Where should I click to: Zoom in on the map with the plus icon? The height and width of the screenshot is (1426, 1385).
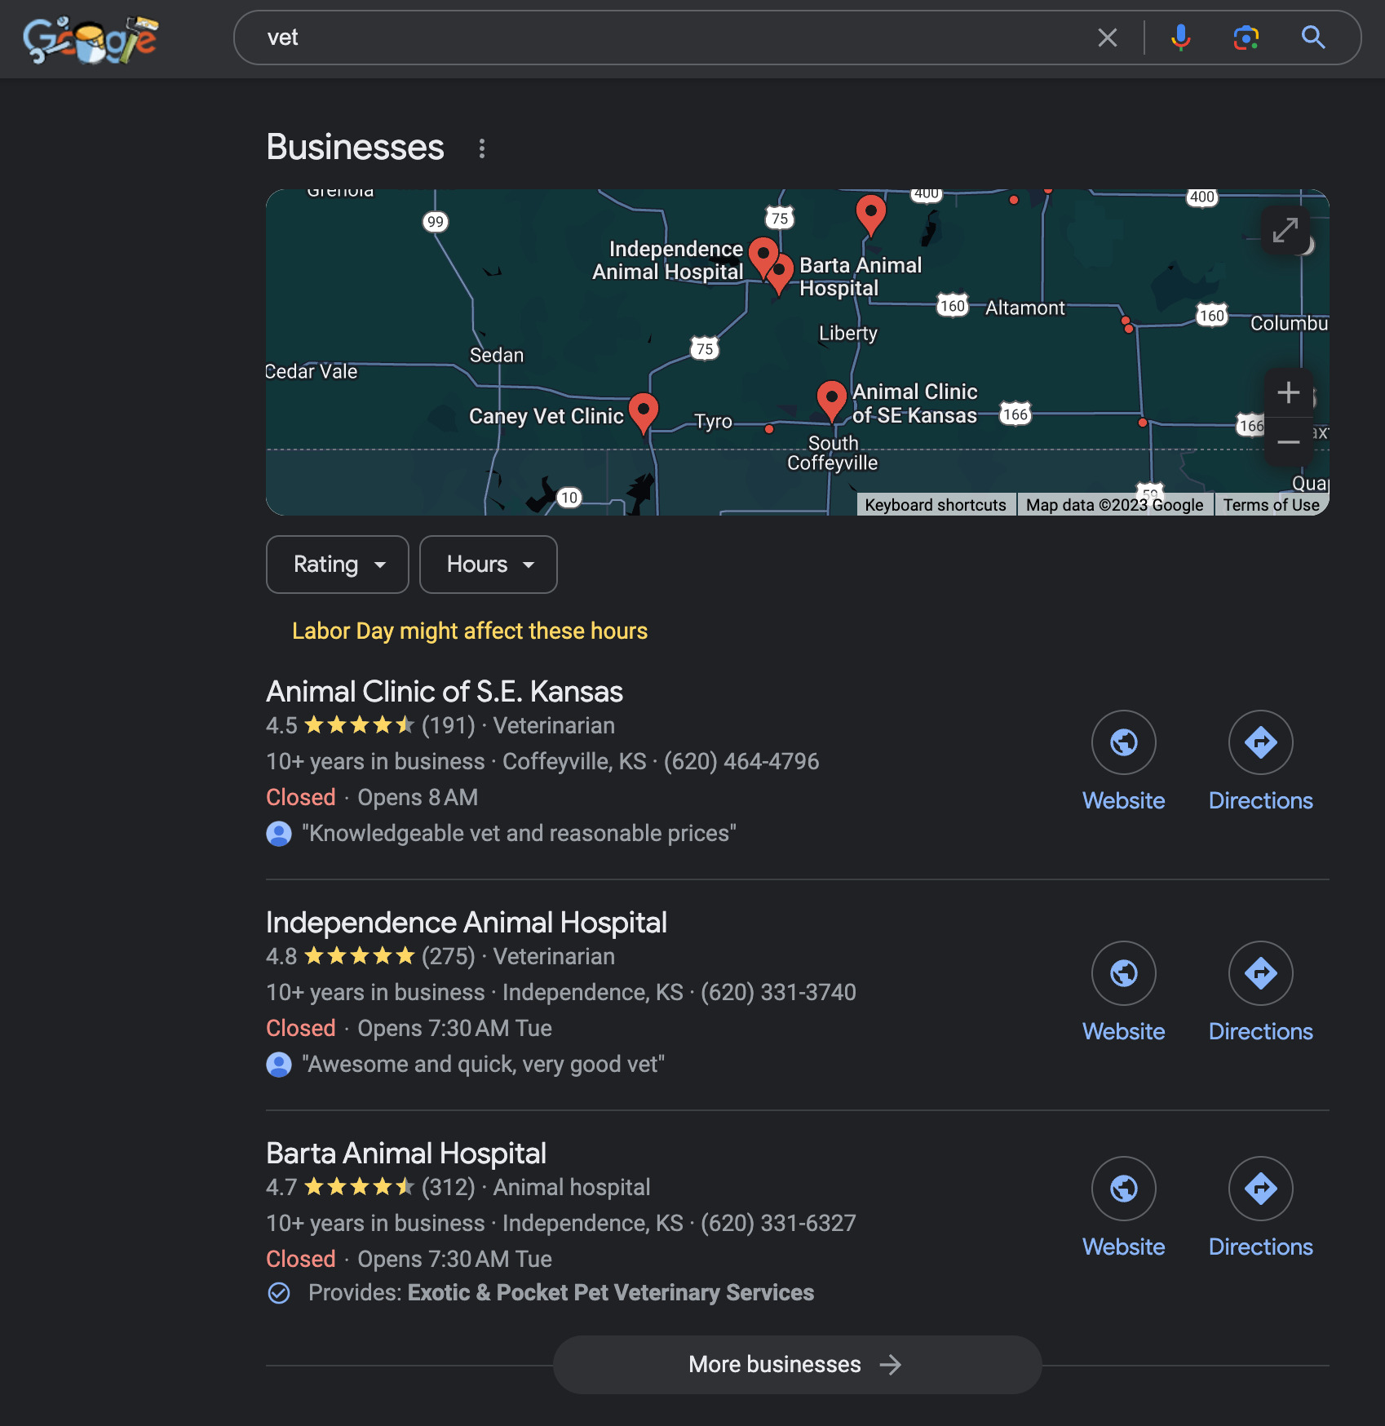tap(1289, 392)
